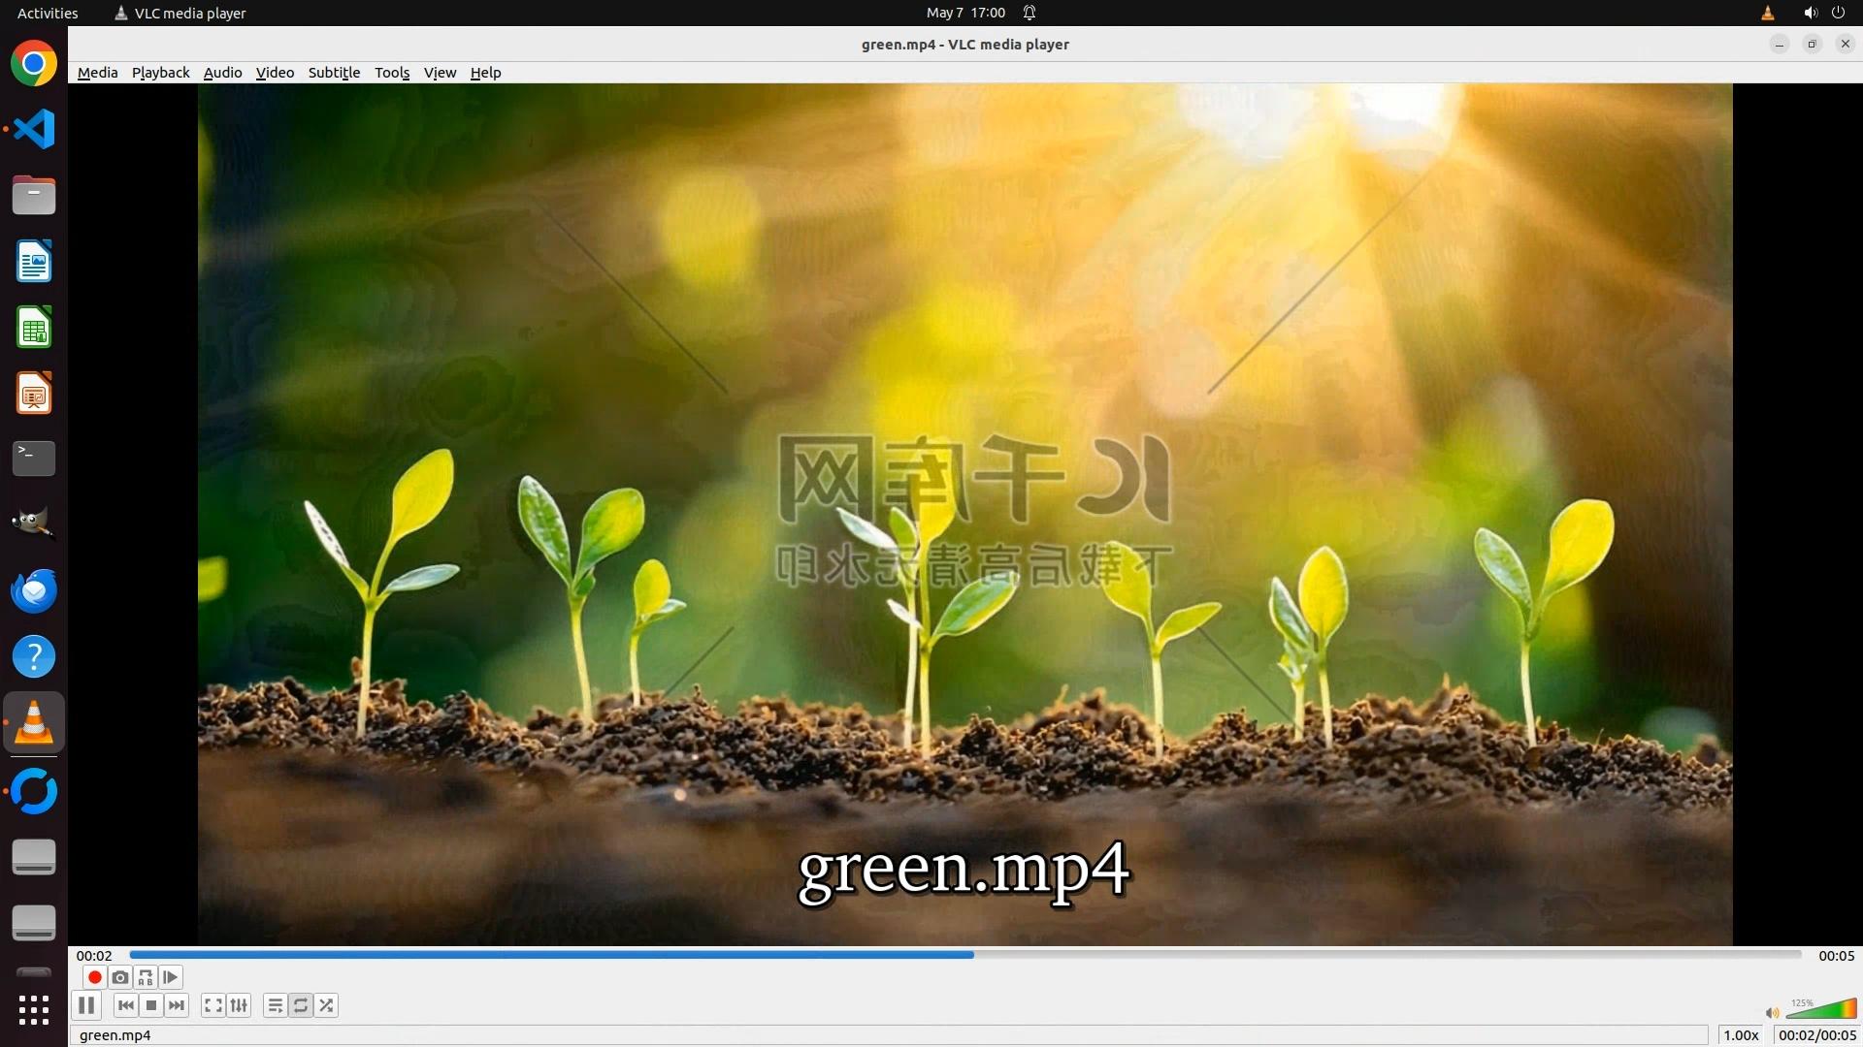Expand the Tools menu
This screenshot has width=1863, height=1047.
pyautogui.click(x=392, y=73)
